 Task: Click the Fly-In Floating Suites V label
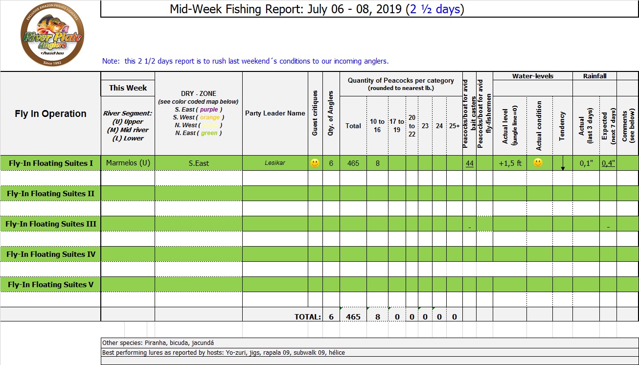[50, 285]
